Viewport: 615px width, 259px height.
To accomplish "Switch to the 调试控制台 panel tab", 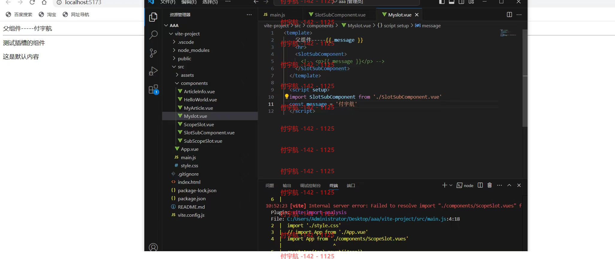I will [x=310, y=186].
